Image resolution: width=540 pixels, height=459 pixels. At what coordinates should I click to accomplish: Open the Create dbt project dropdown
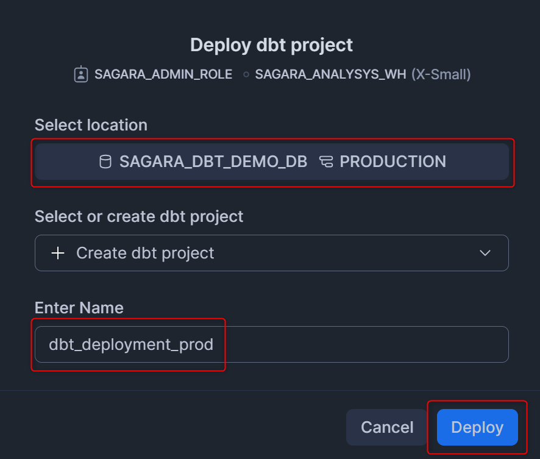tap(272, 253)
